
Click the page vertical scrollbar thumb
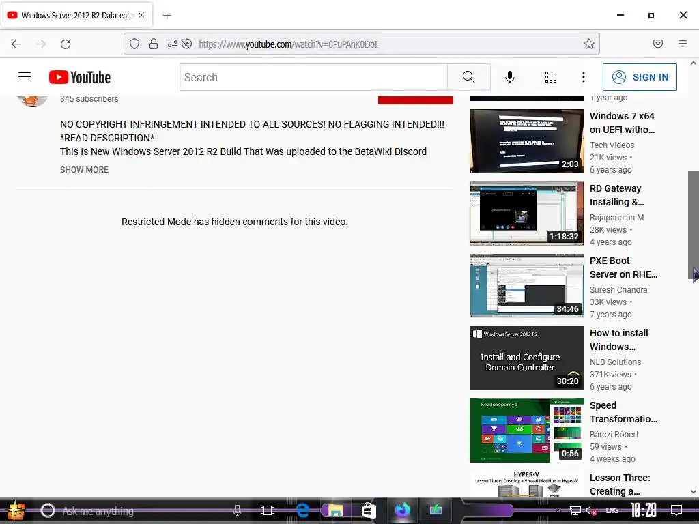pos(694,225)
